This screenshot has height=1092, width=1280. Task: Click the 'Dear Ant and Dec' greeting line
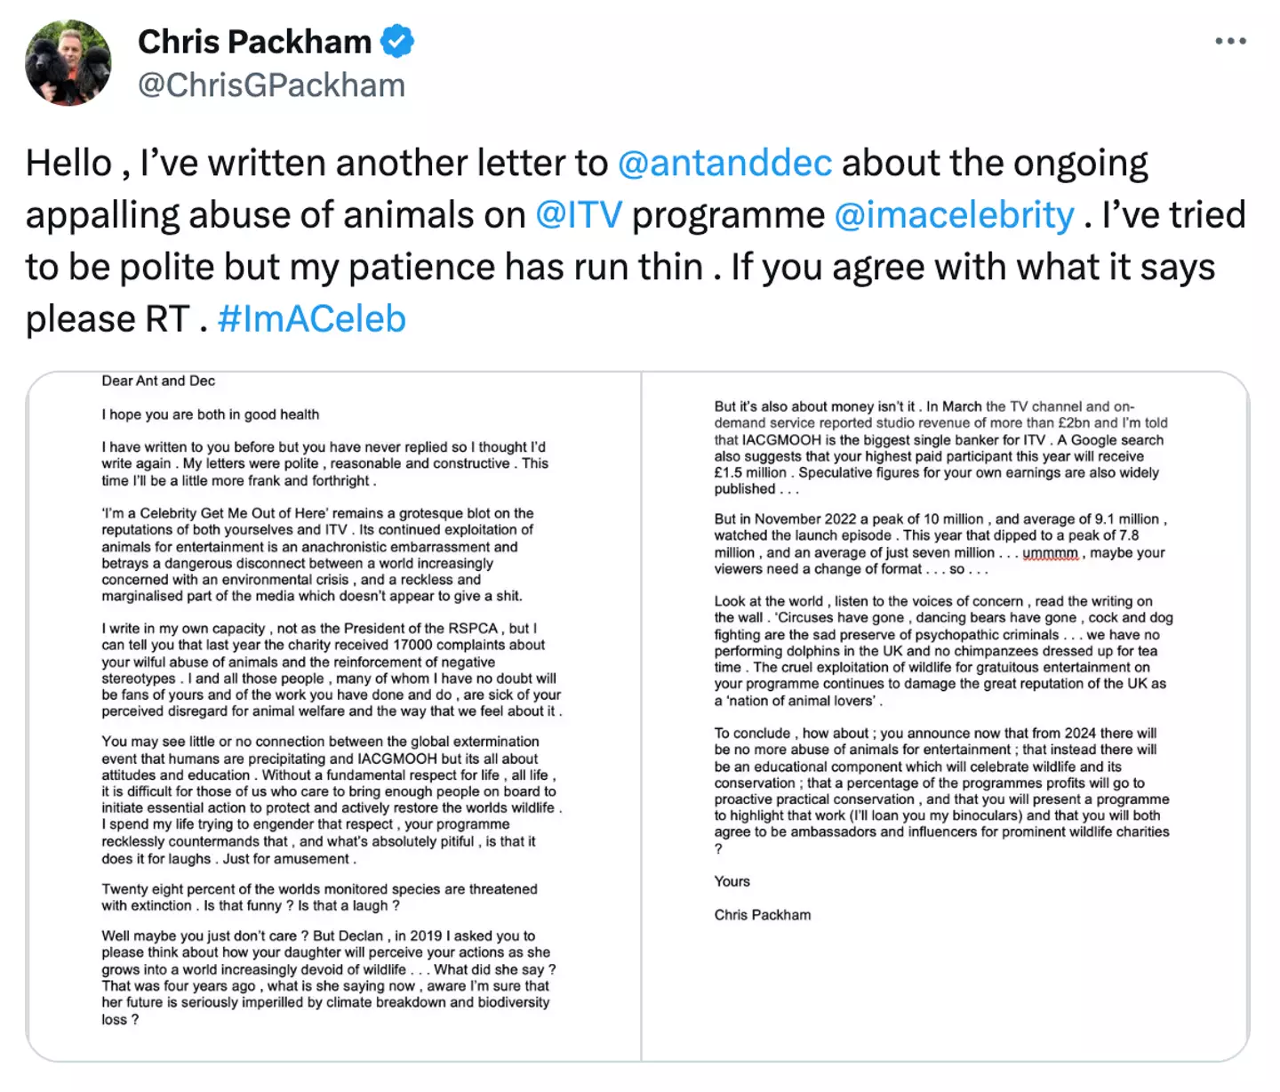click(x=158, y=381)
